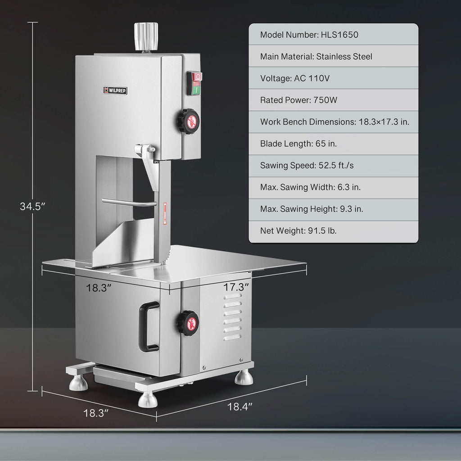Image resolution: width=461 pixels, height=461 pixels.
Task: Select the Main Material: Stainless Steel row
Action: (x=333, y=57)
